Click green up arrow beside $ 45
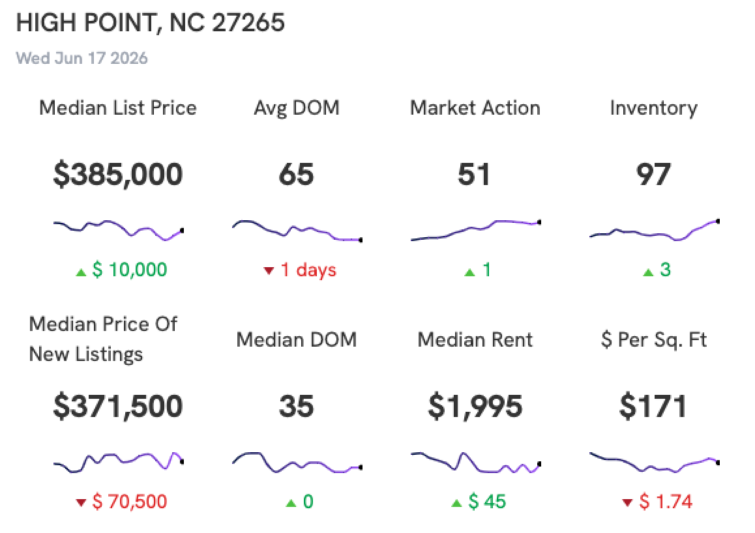 tap(456, 503)
